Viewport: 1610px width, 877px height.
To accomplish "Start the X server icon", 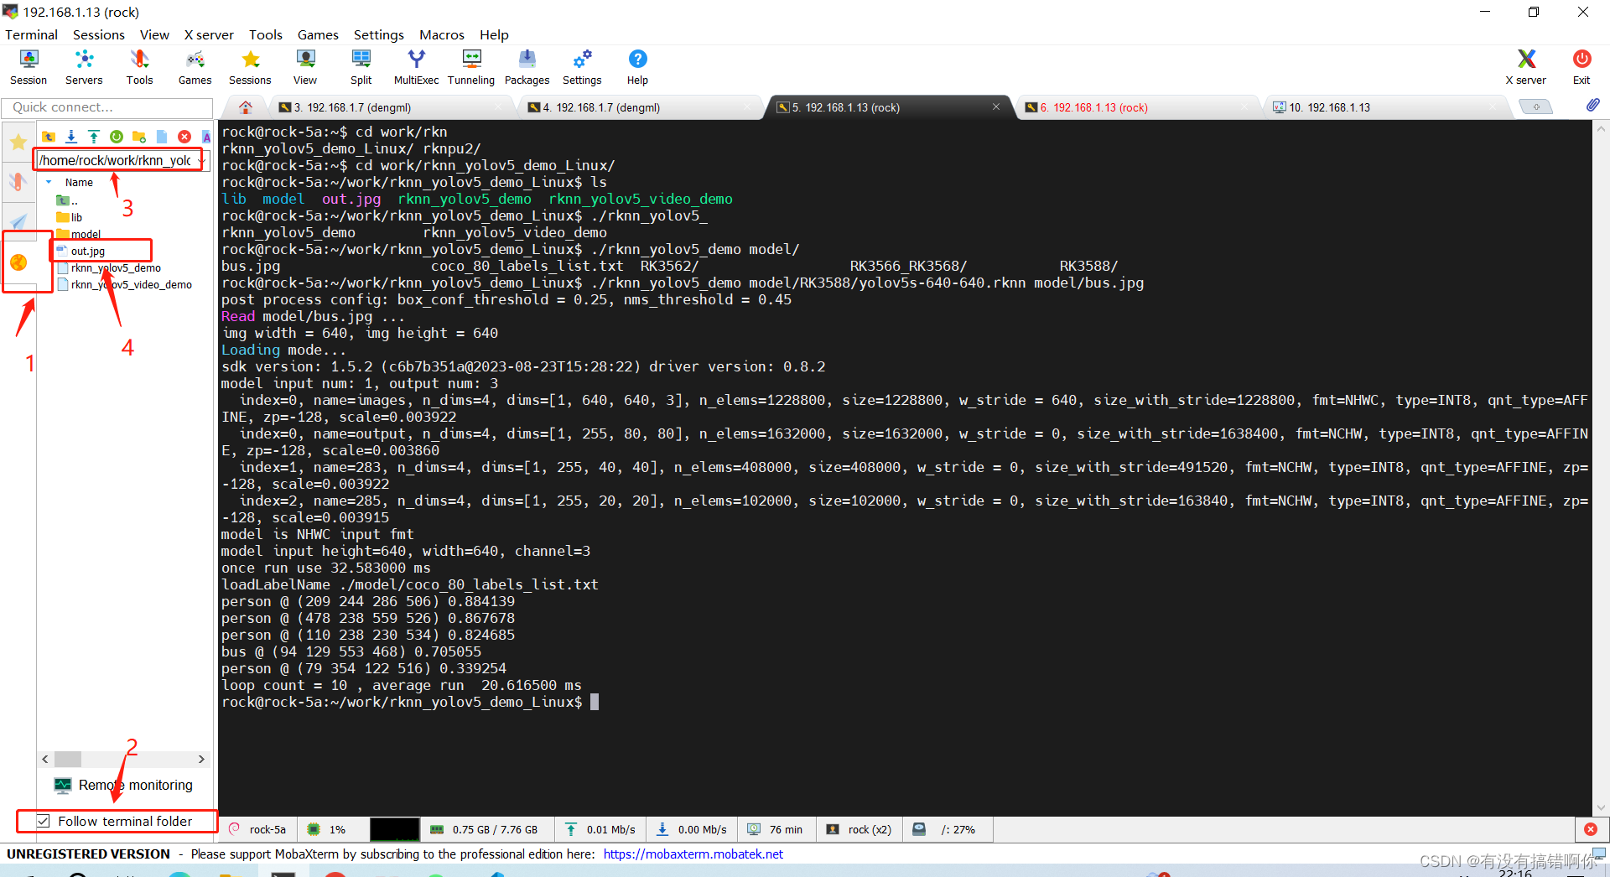I will tap(1526, 67).
